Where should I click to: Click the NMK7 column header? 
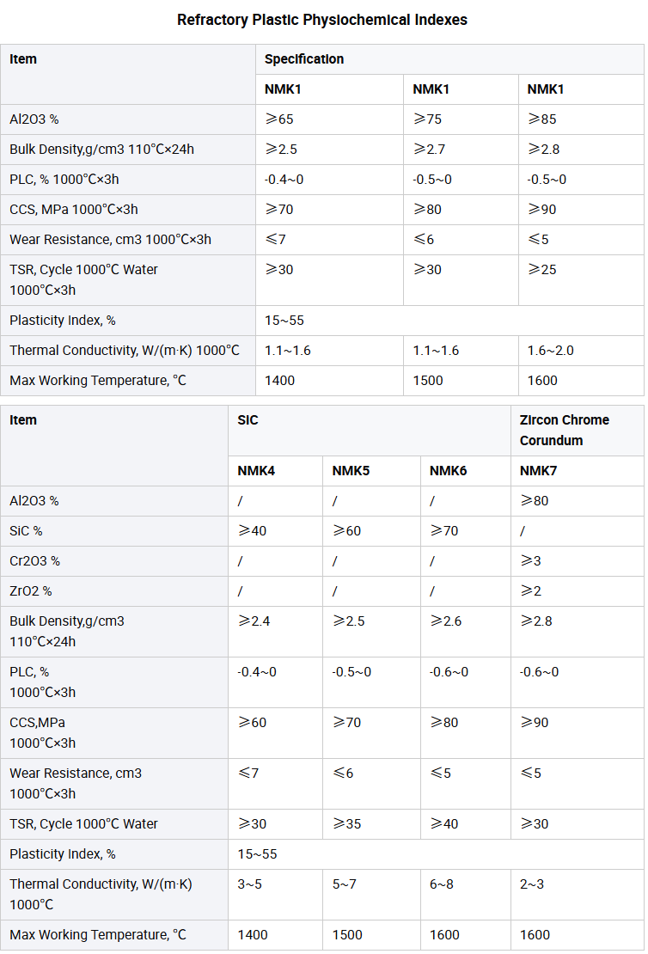pyautogui.click(x=578, y=471)
